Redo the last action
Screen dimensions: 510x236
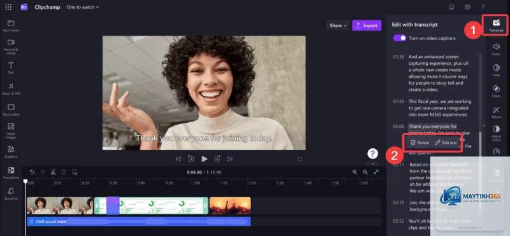[x=43, y=172]
